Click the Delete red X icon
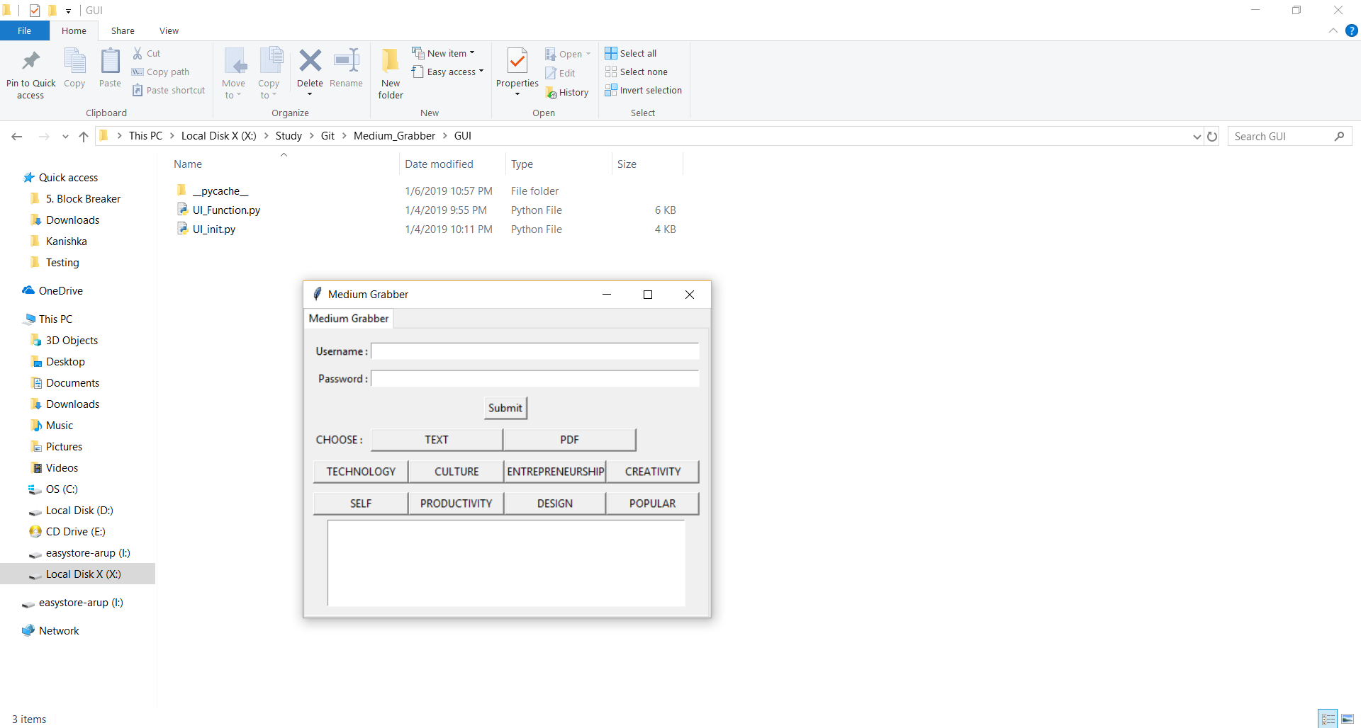1361x728 pixels. [310, 61]
